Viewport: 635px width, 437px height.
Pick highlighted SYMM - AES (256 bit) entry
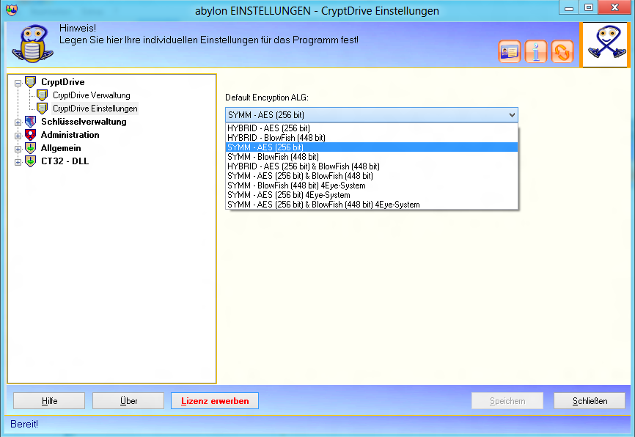(371, 147)
